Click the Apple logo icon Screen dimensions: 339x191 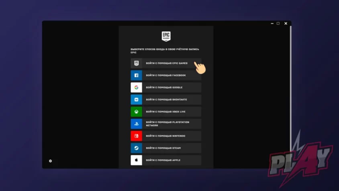(x=136, y=160)
